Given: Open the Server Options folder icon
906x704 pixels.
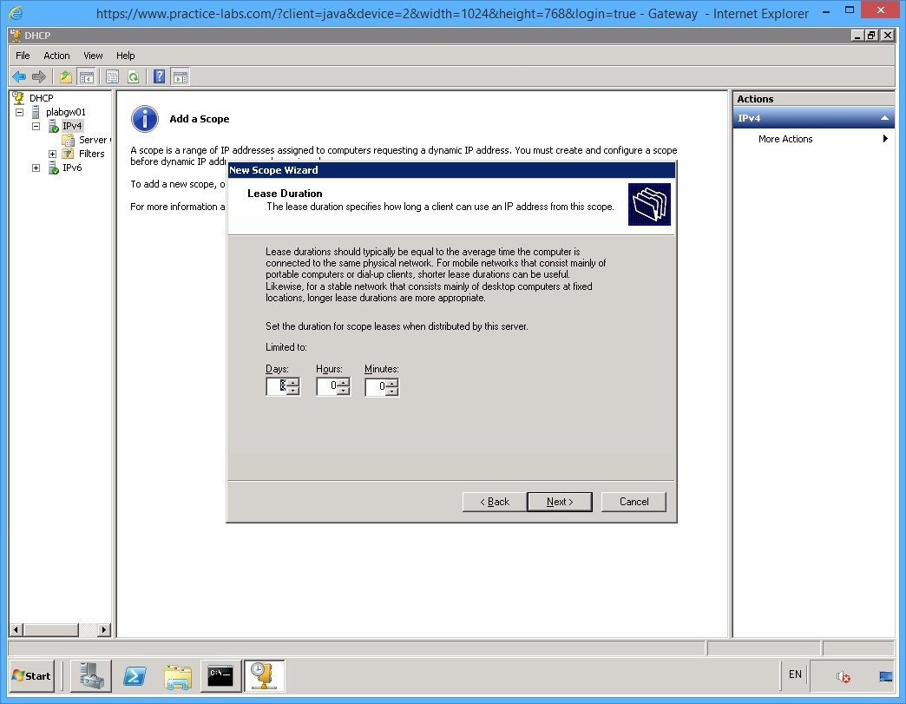Looking at the screenshot, I should click(x=69, y=139).
